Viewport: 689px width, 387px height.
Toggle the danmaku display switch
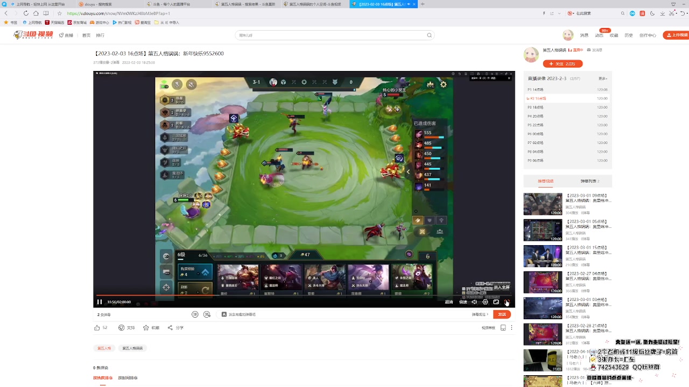[x=195, y=314]
